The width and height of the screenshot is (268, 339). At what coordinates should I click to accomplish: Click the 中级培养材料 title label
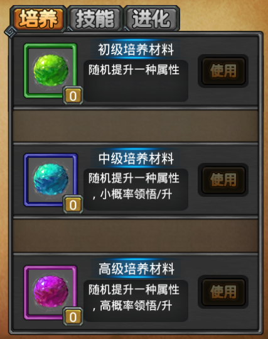pyautogui.click(x=136, y=158)
